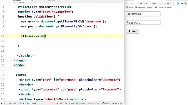The image size is (188, 105).
Task: Open the GitHub panel from status bar
Action: click(x=106, y=103)
